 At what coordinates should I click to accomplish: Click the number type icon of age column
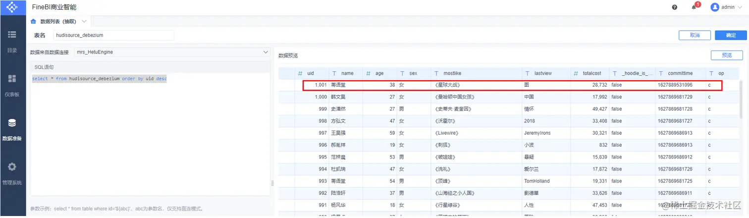[x=369, y=73]
